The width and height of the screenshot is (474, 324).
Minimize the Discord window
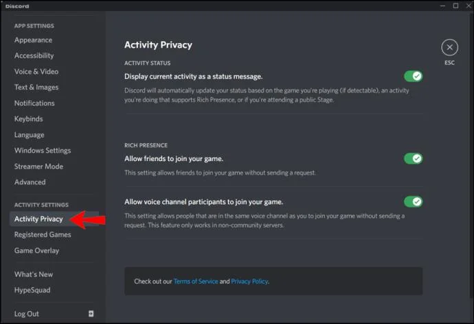[x=442, y=5]
